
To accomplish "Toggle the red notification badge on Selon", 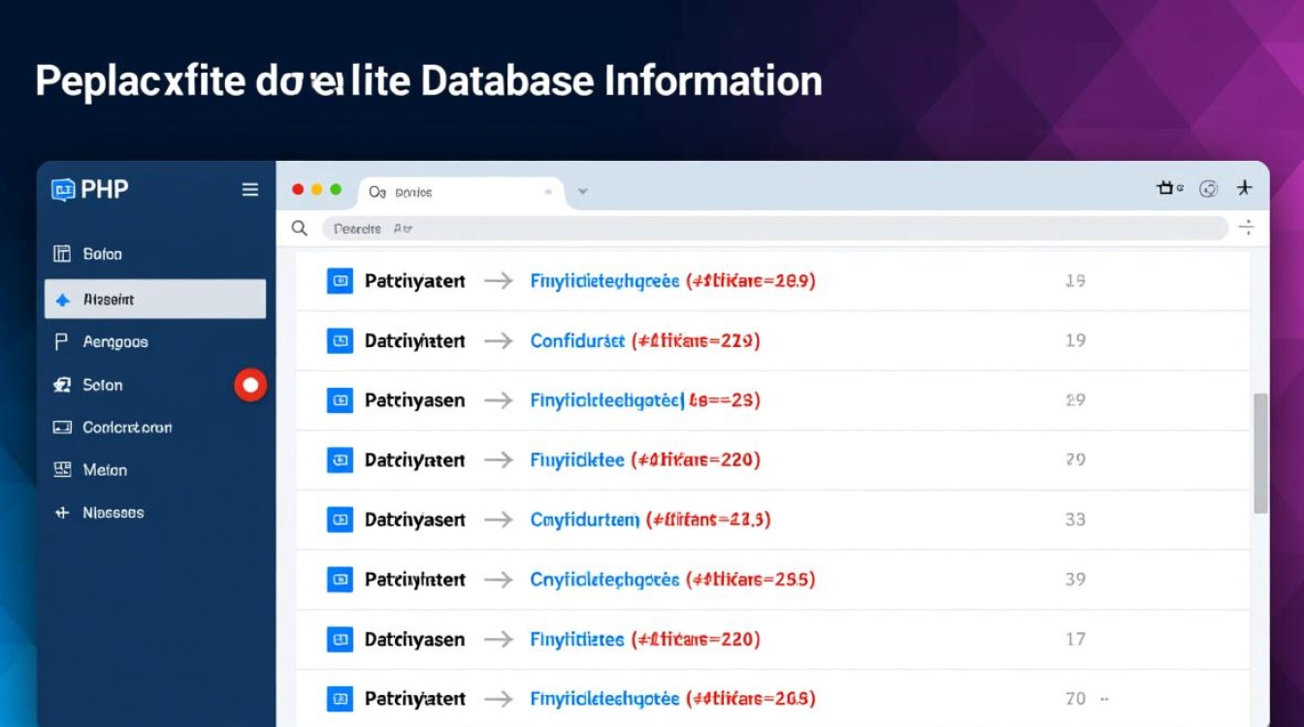I will point(250,384).
